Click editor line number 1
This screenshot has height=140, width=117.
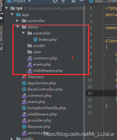pyautogui.click(x=91, y=8)
